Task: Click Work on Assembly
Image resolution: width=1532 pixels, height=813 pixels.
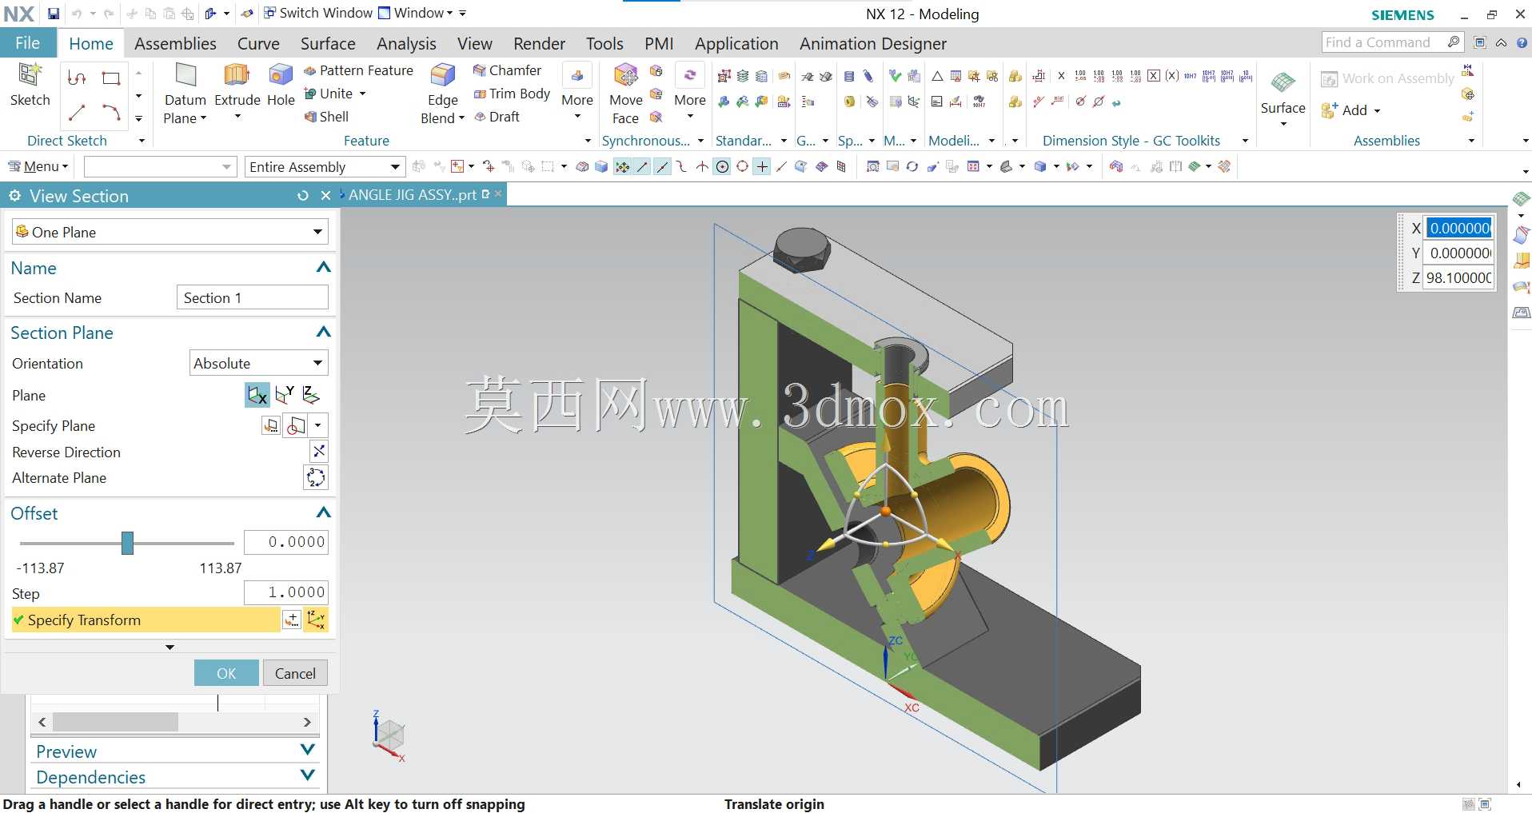Action: tap(1387, 78)
